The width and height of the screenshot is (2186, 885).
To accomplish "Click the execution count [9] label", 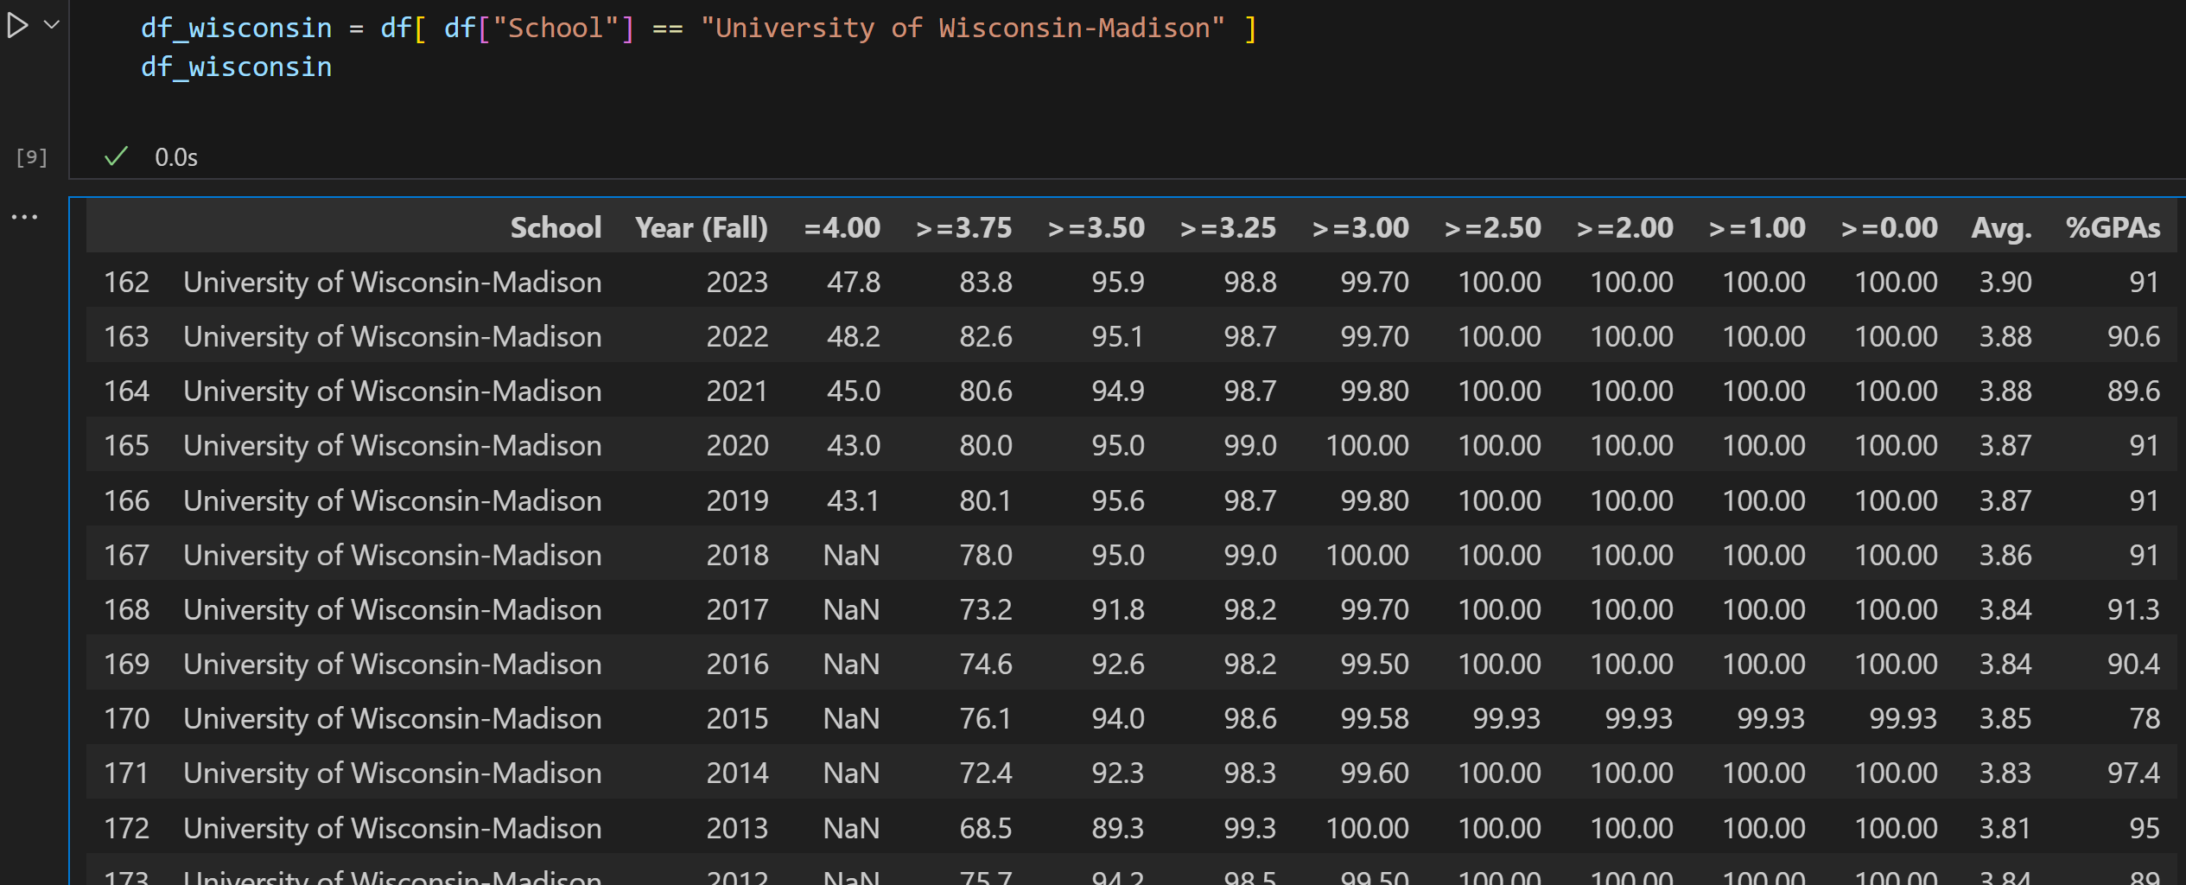I will pos(32,157).
